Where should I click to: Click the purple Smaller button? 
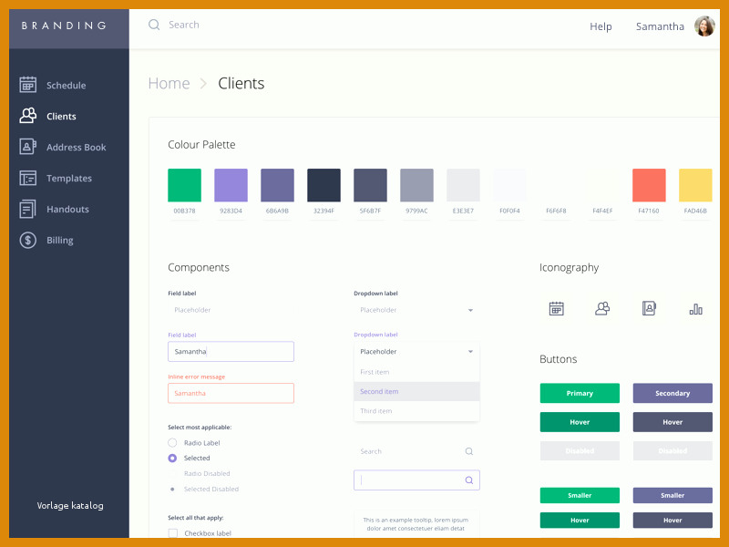click(x=673, y=495)
